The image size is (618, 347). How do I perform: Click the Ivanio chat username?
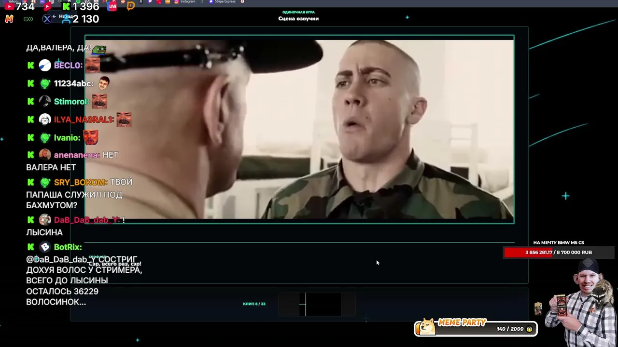coord(67,138)
